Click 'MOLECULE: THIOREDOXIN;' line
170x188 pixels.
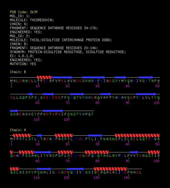tap(32, 20)
